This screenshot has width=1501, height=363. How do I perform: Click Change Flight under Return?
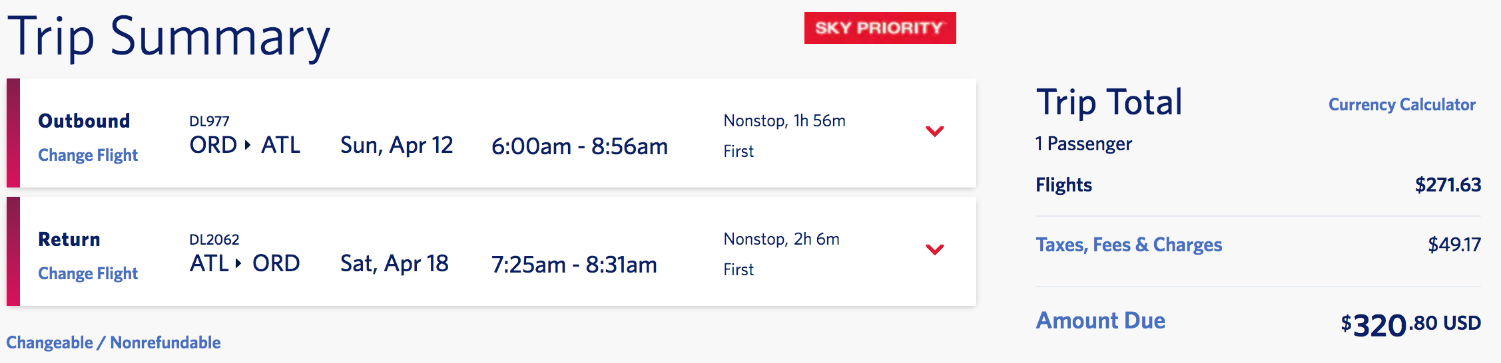[88, 273]
